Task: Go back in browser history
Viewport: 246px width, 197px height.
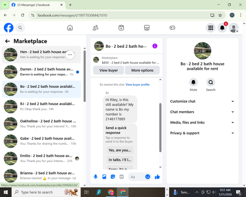Action: click(5, 15)
